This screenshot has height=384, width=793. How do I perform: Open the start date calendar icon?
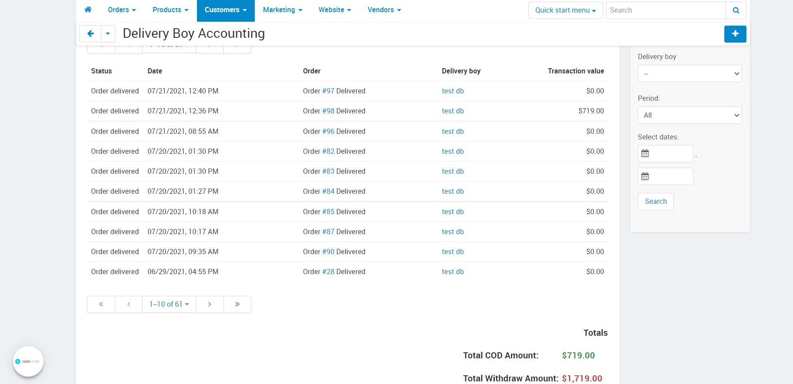coord(645,153)
